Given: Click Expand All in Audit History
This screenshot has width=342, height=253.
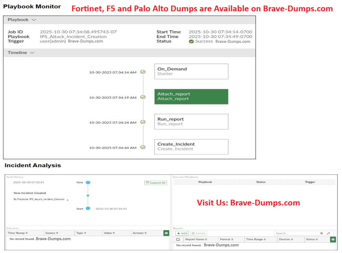Looking at the screenshot, I should tap(155, 183).
